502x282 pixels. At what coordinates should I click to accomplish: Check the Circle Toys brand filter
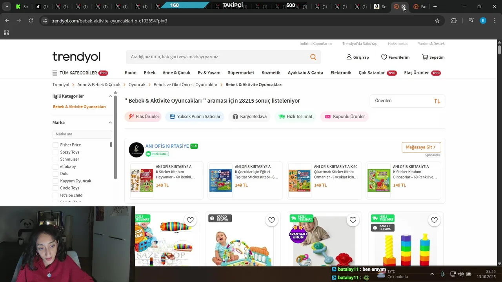56,188
